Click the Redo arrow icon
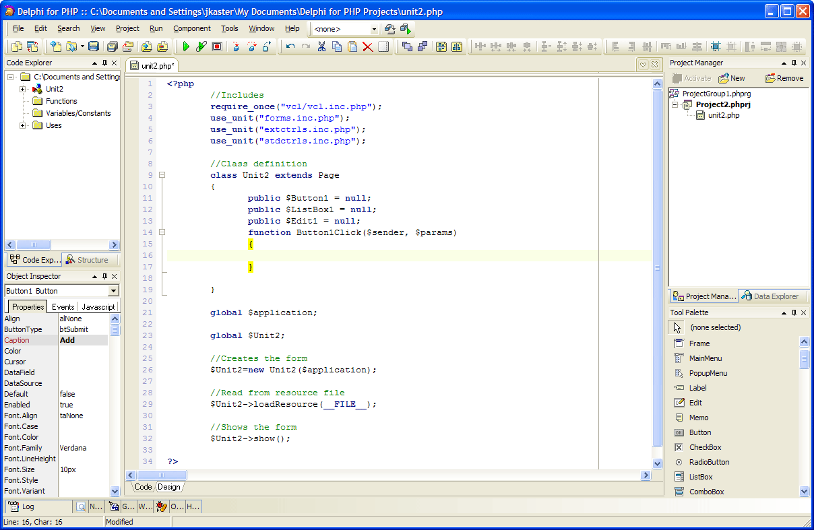The height and width of the screenshot is (530, 814). [x=306, y=46]
